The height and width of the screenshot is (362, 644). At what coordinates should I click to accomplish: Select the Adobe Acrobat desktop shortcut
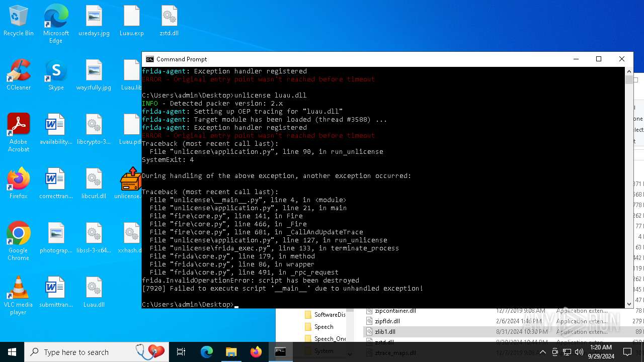click(x=19, y=133)
